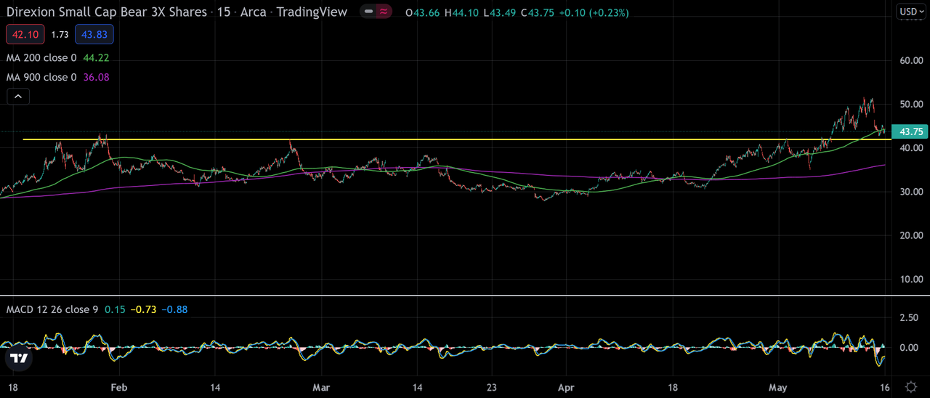Collapse the indicator legend with chevron arrow
930x398 pixels.
[18, 96]
